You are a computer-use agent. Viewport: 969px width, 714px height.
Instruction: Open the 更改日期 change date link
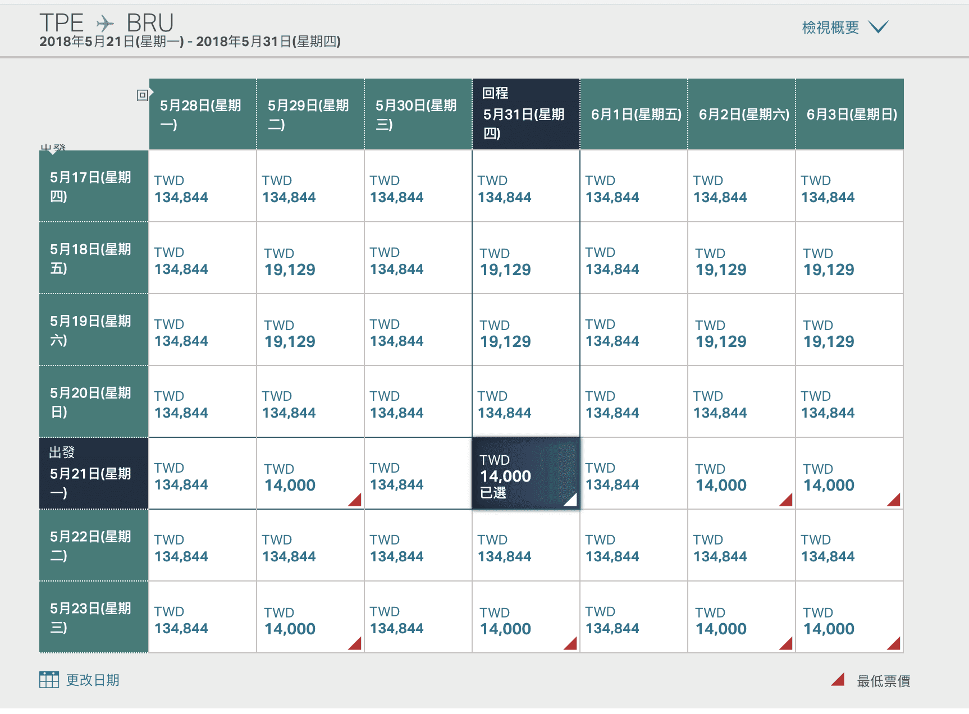point(93,680)
